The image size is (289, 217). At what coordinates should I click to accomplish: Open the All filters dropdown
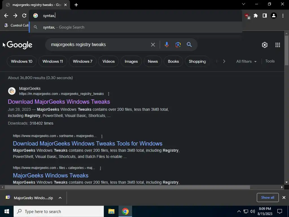tap(246, 61)
